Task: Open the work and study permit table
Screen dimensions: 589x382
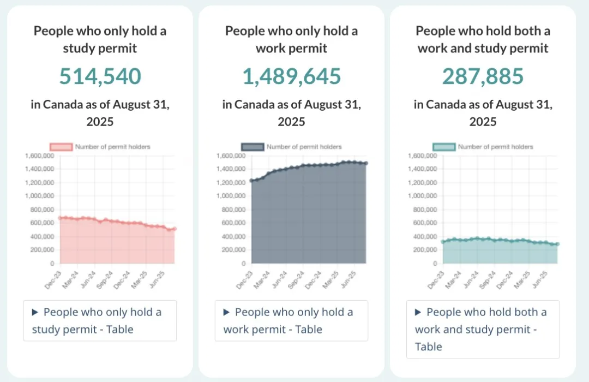Action: tap(483, 329)
